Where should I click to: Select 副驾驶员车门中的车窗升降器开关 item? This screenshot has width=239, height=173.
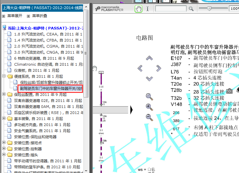coord(51,89)
